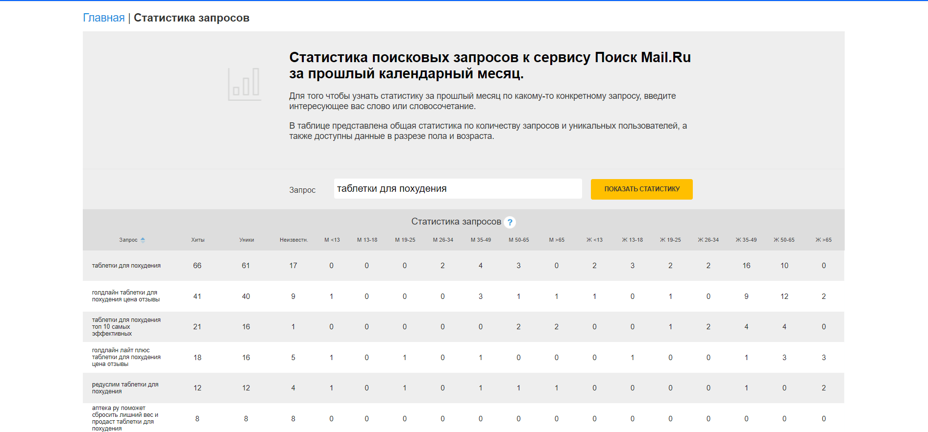Sort table by the Хиты column
The height and width of the screenshot is (432, 928).
(x=197, y=240)
